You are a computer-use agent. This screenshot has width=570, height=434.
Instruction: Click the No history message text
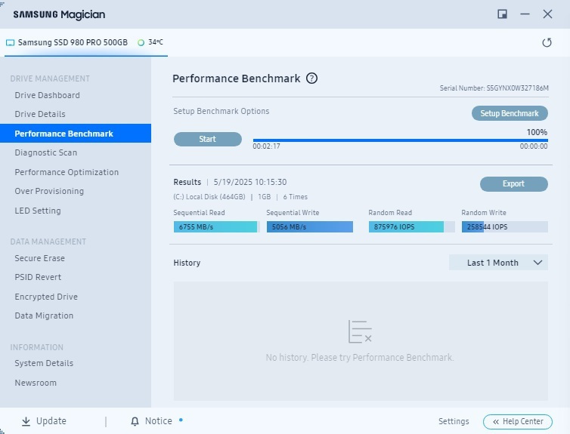click(x=360, y=358)
